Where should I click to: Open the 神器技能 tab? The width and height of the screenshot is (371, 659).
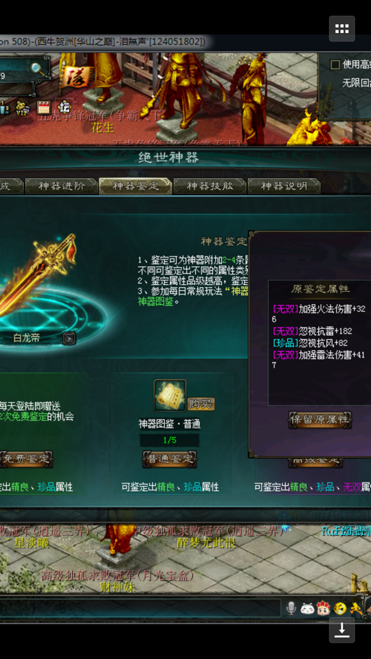pos(210,186)
